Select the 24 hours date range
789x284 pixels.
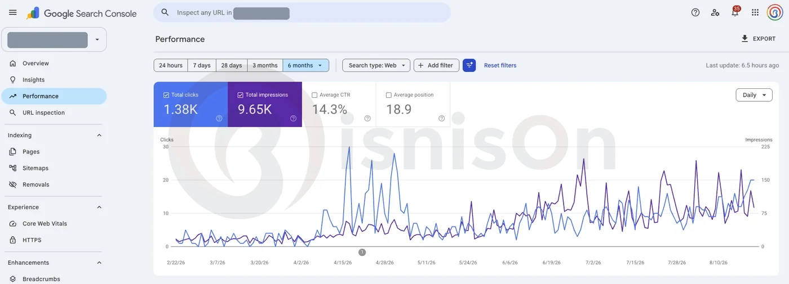tap(171, 65)
